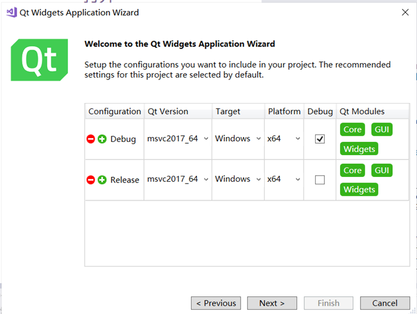Click the Qt Modules column header

pos(373,112)
